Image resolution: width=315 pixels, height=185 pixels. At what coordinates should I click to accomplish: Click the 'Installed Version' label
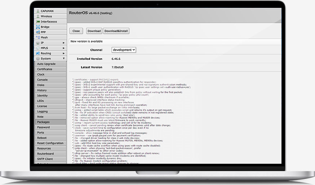click(x=90, y=59)
